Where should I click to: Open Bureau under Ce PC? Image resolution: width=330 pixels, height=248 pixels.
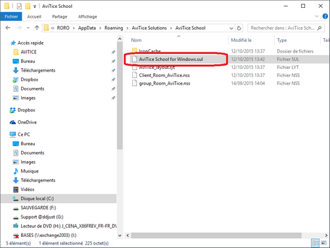pos(28,144)
